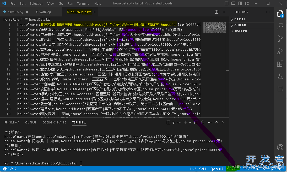
Task: Toggle the Secondary Side Bar layout button
Action: [x=240, y=3]
